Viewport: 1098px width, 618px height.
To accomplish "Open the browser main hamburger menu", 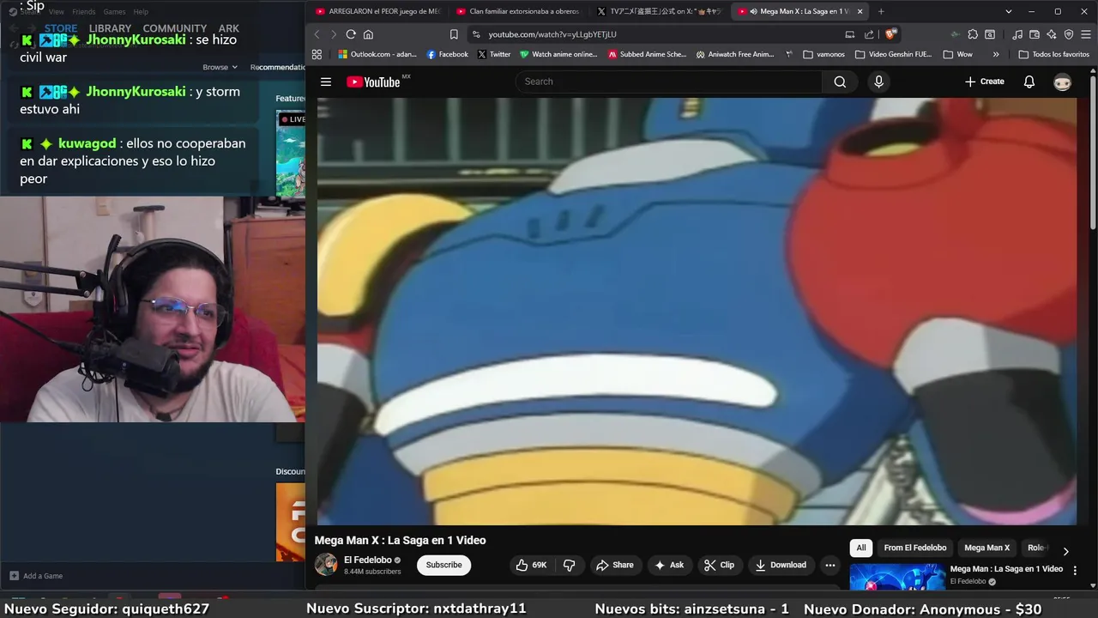I will [x=1085, y=34].
